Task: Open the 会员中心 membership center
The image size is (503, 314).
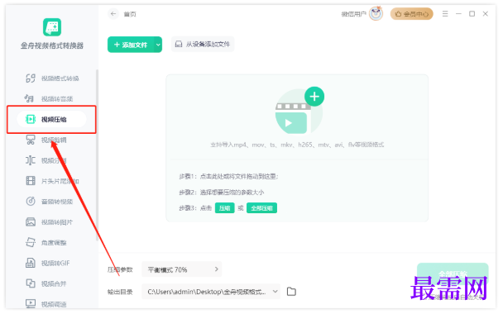Action: tap(411, 14)
